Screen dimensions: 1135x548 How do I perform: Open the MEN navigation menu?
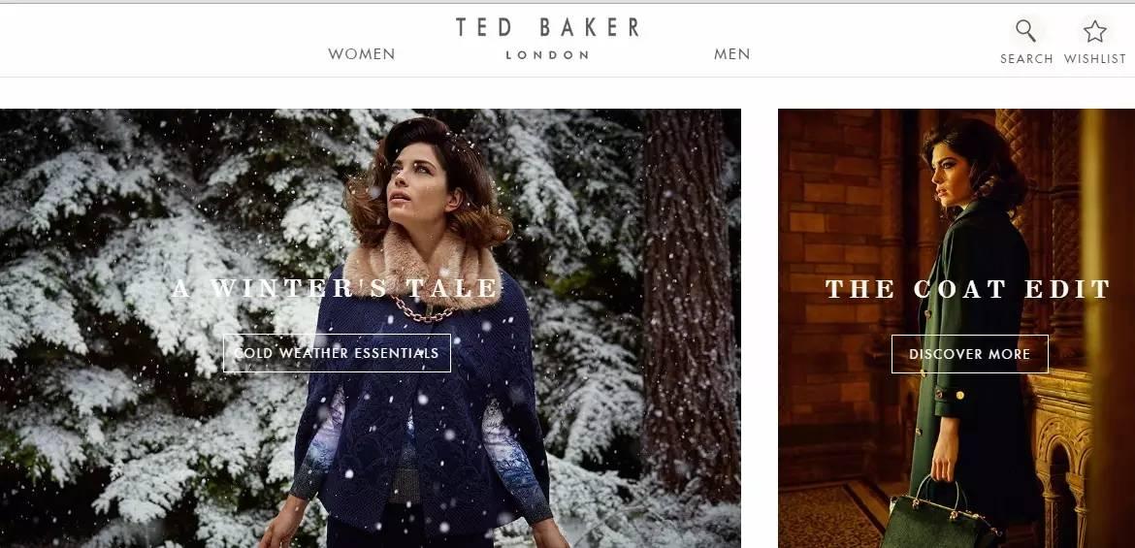(x=731, y=54)
